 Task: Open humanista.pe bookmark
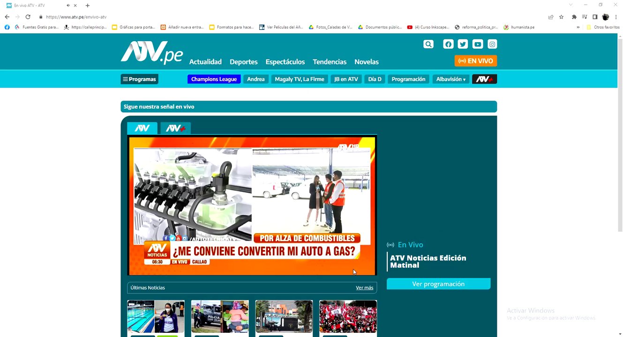(x=519, y=27)
